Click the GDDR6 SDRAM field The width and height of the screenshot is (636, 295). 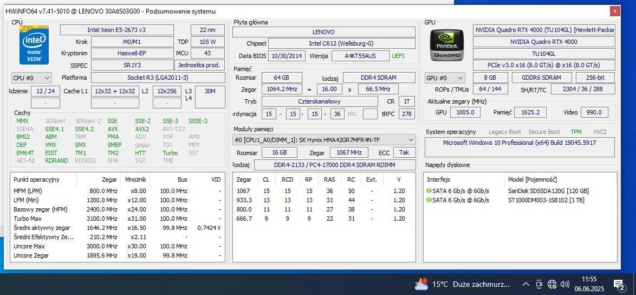pos(542,78)
